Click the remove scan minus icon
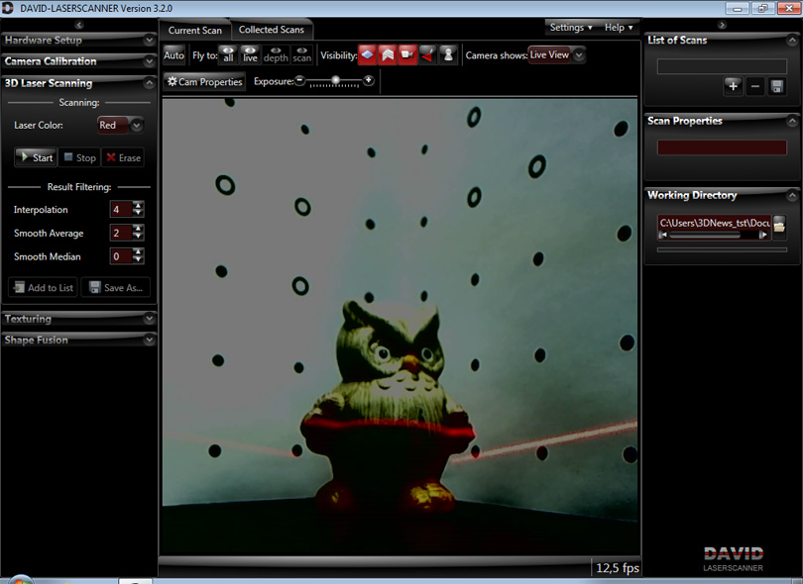 (x=755, y=87)
